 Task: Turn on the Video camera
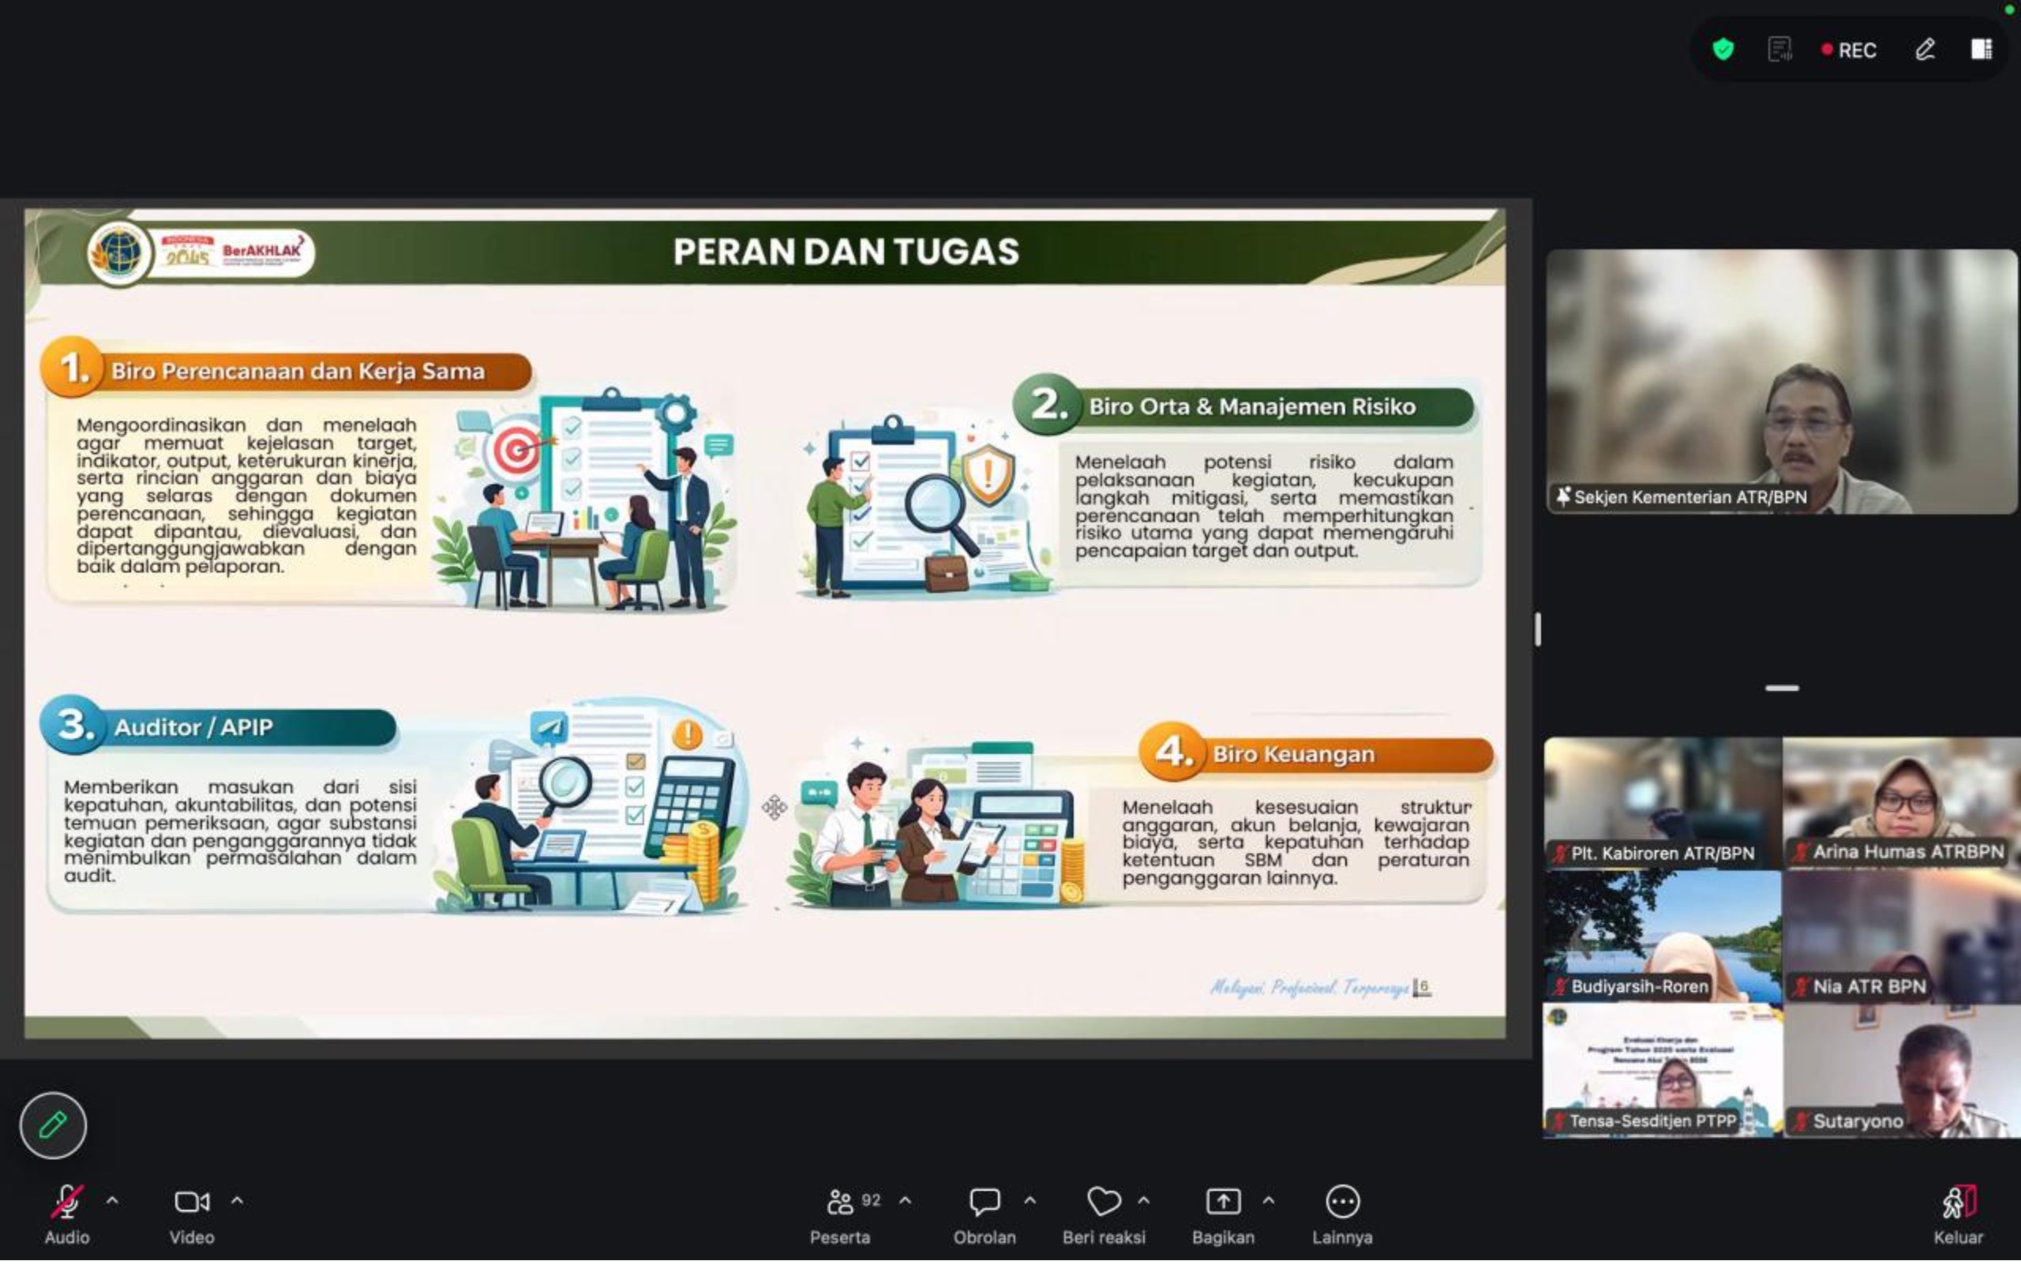pyautogui.click(x=192, y=1202)
